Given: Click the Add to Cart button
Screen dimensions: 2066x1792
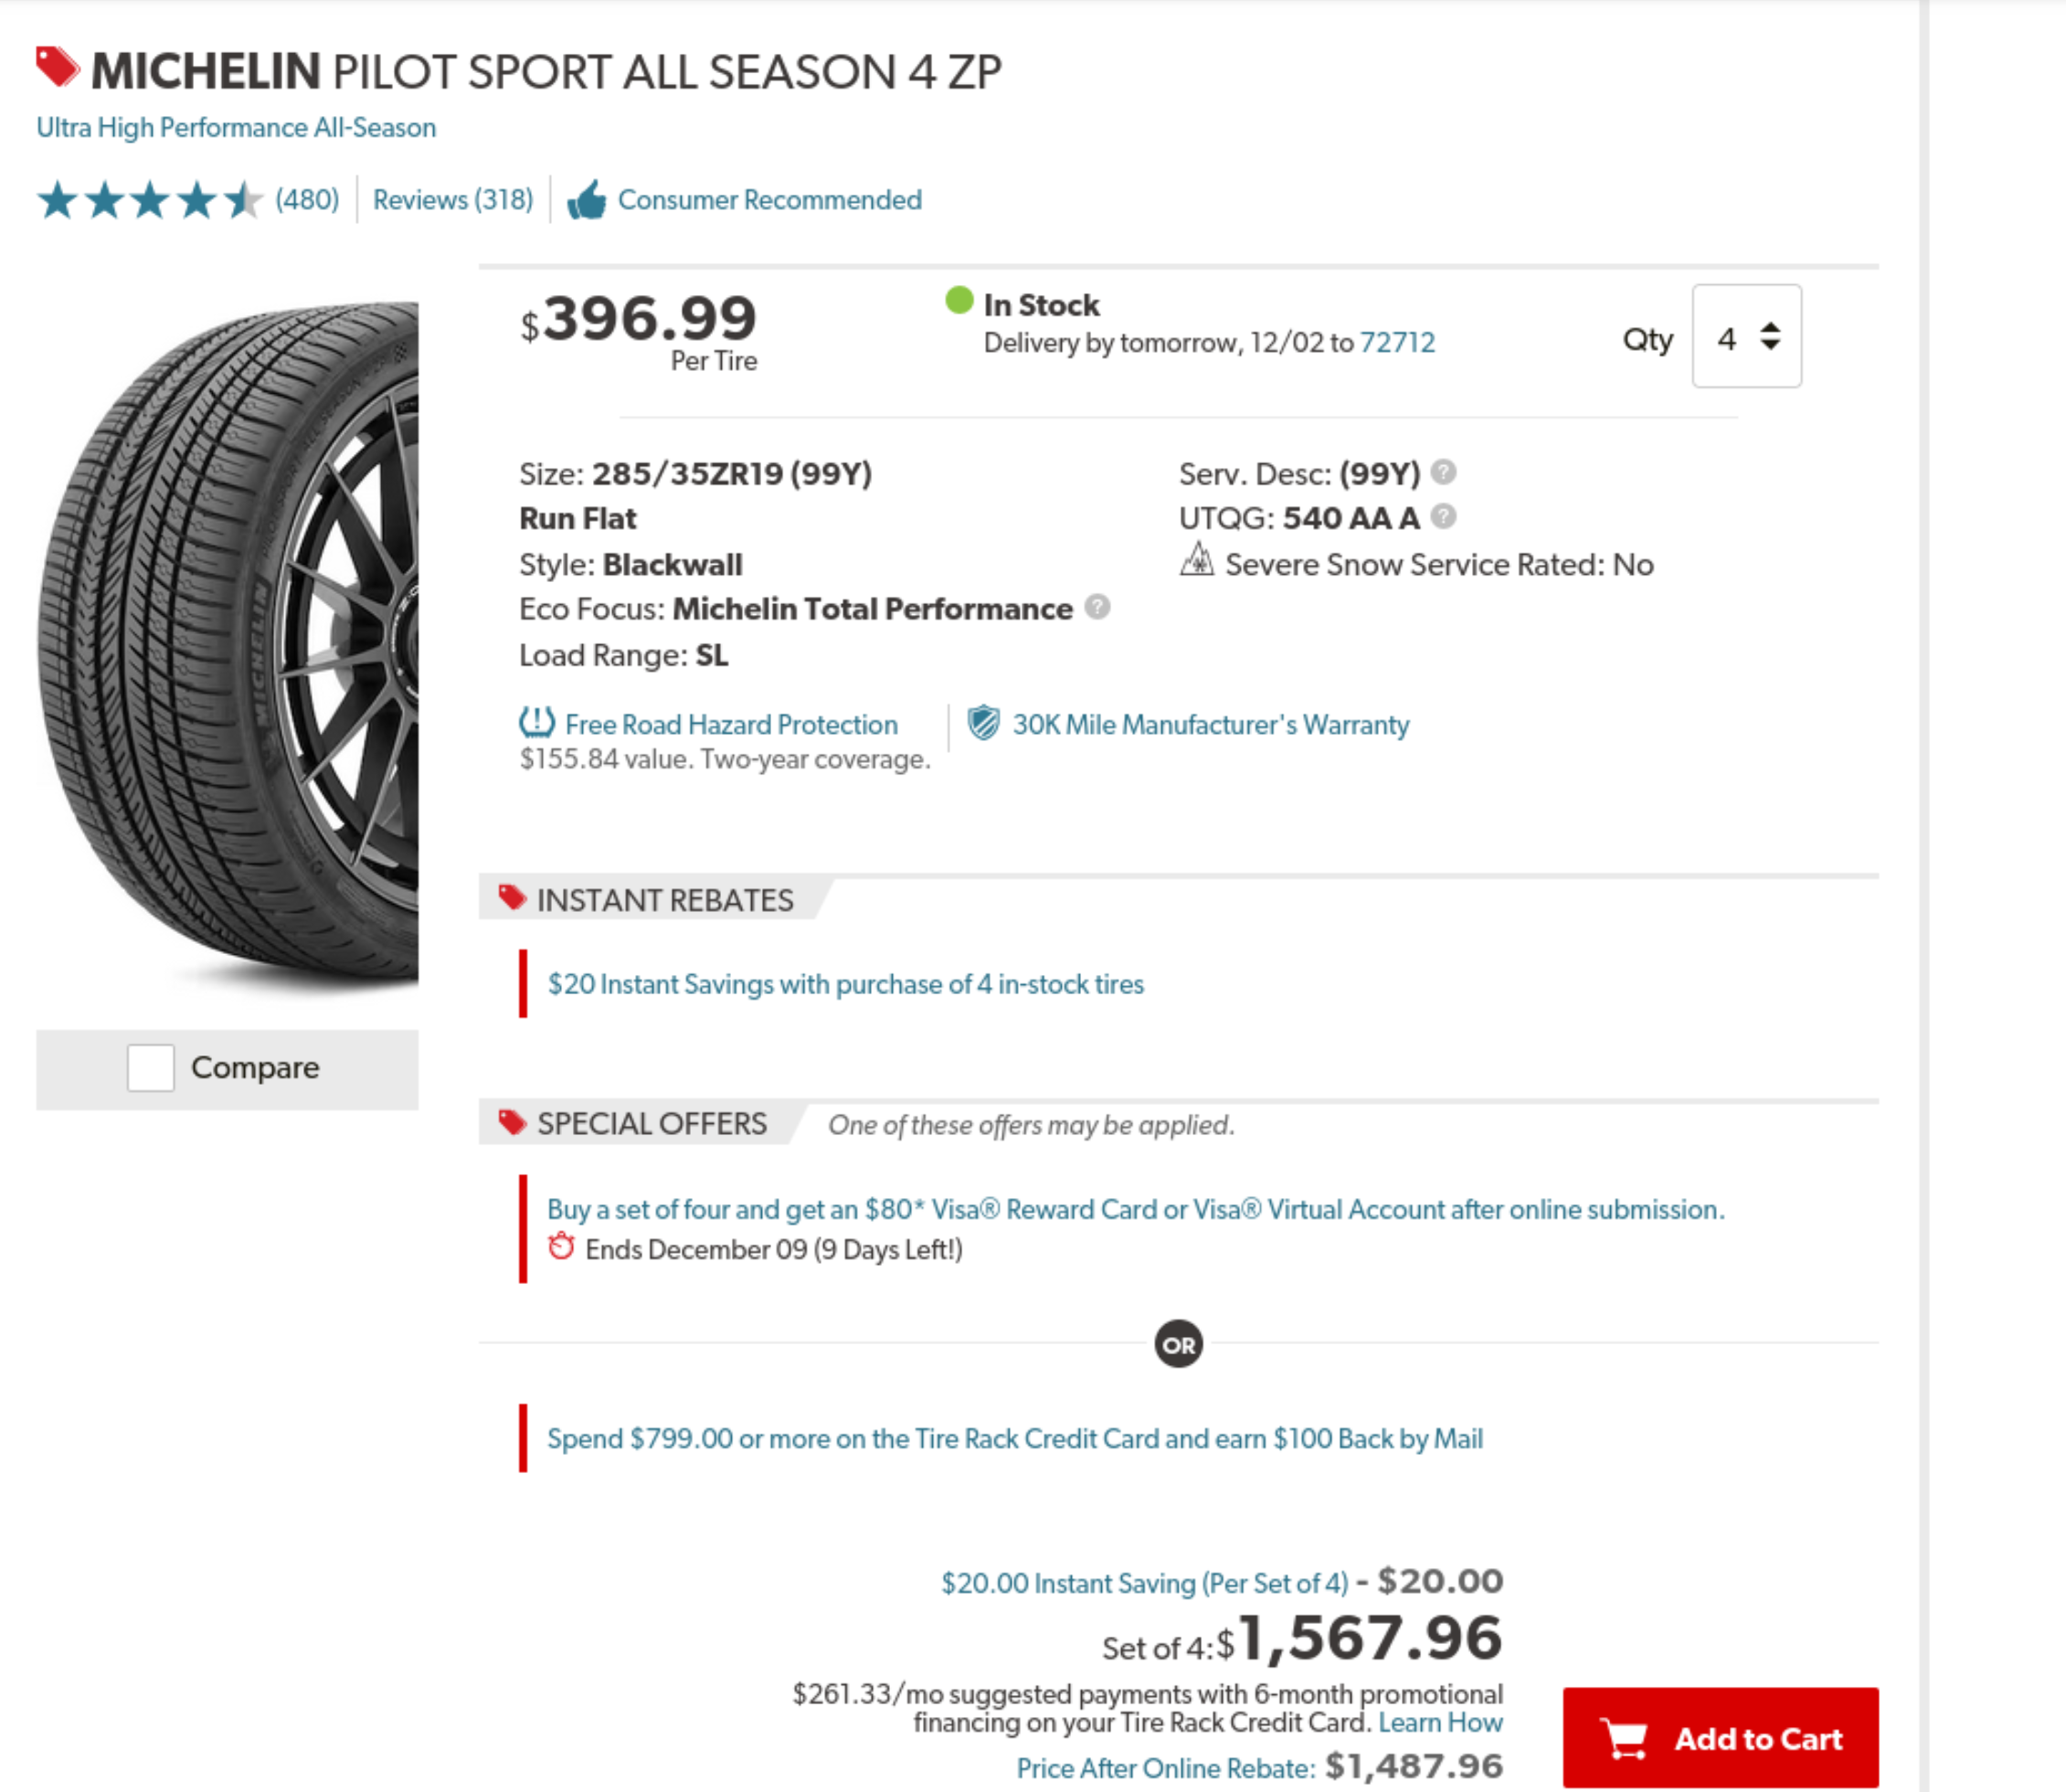Looking at the screenshot, I should (x=1720, y=1738).
